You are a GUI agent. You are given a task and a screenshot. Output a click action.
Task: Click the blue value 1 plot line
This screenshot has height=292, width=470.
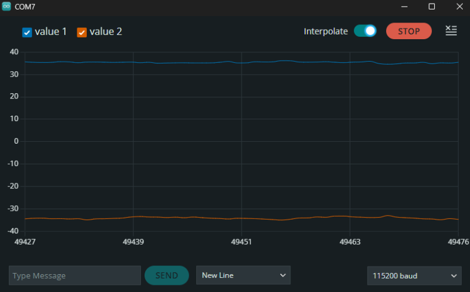pyautogui.click(x=178, y=62)
